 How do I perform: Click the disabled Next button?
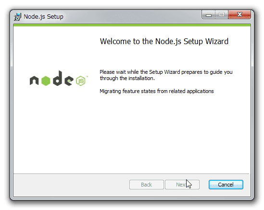[x=182, y=185]
